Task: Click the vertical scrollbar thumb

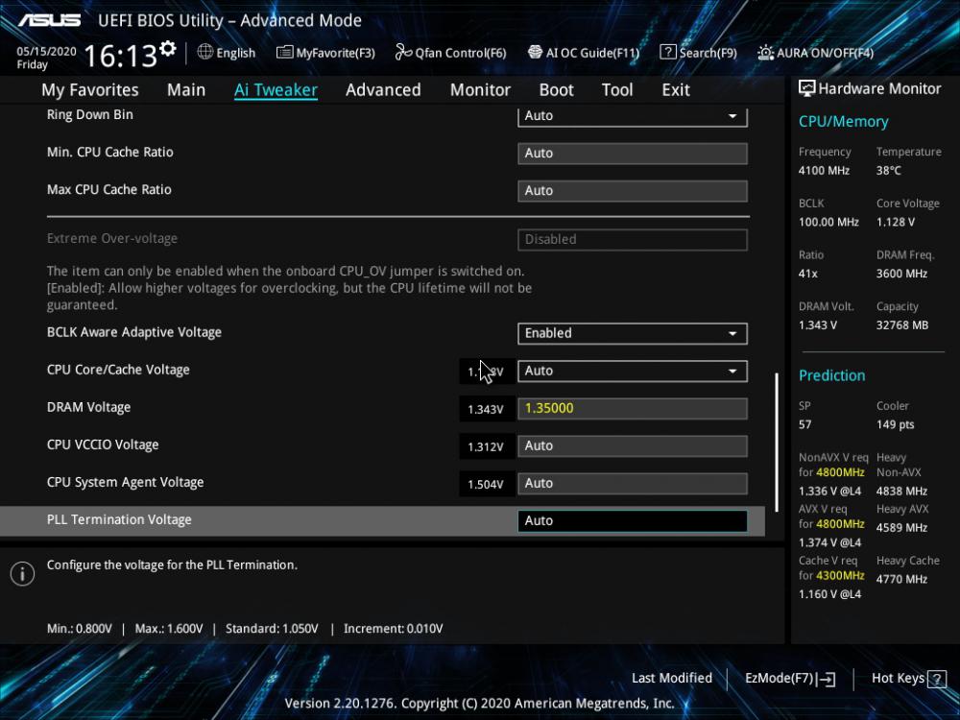Action: coord(777,442)
